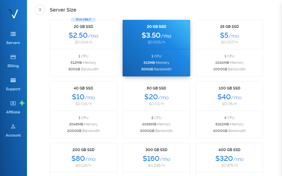Open the Support envelope icon
Viewport: 282px width, 176px height.
coord(13,80)
